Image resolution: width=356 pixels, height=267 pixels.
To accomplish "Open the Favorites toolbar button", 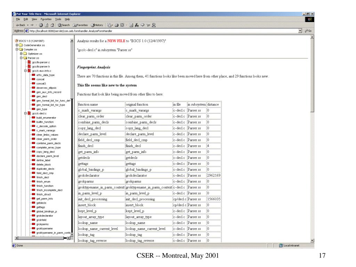I will coord(80,25).
